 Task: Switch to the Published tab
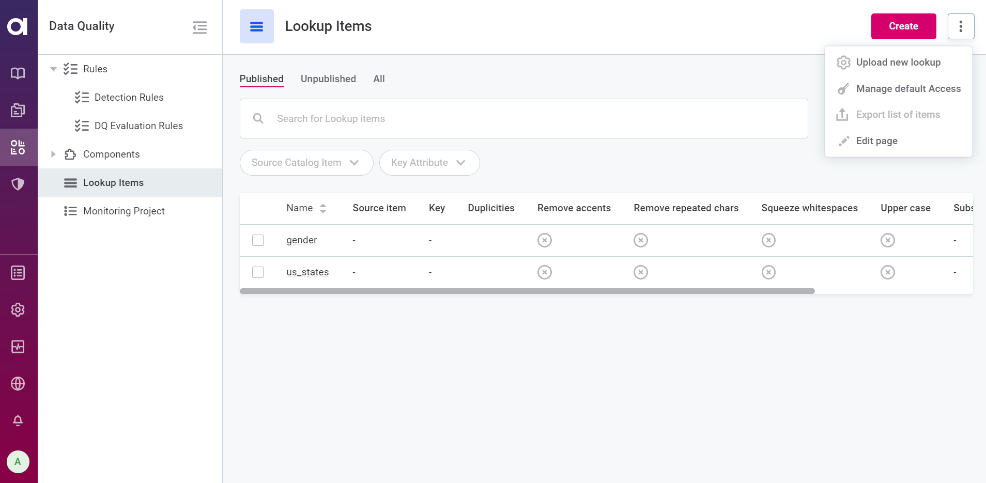(261, 79)
